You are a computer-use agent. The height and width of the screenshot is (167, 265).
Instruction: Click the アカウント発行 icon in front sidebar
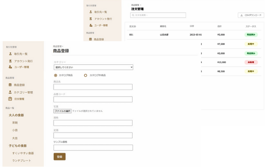click(x=10, y=61)
